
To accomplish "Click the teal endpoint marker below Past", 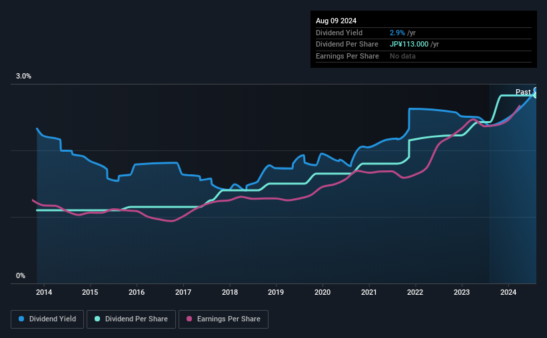I will tap(536, 95).
